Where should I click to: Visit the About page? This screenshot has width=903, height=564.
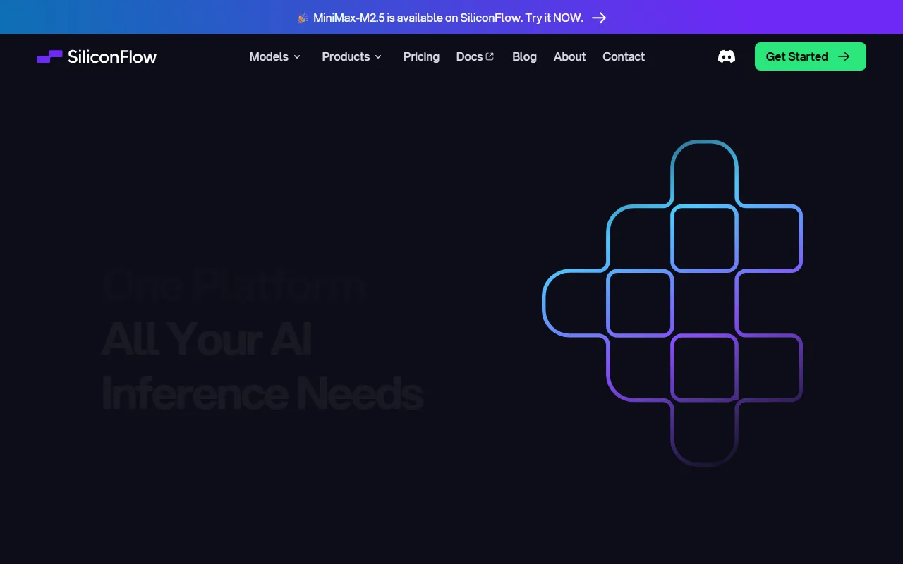[x=569, y=56]
